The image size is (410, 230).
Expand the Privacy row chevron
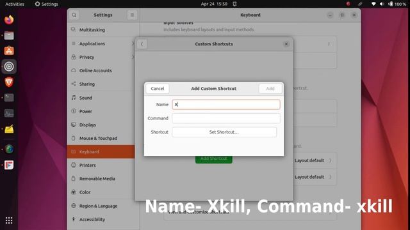point(133,57)
